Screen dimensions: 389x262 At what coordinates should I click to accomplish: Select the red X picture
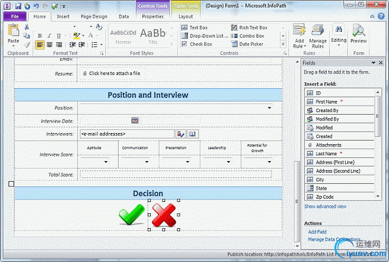pyautogui.click(x=164, y=215)
